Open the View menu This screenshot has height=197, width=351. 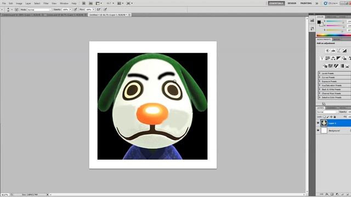54,3
